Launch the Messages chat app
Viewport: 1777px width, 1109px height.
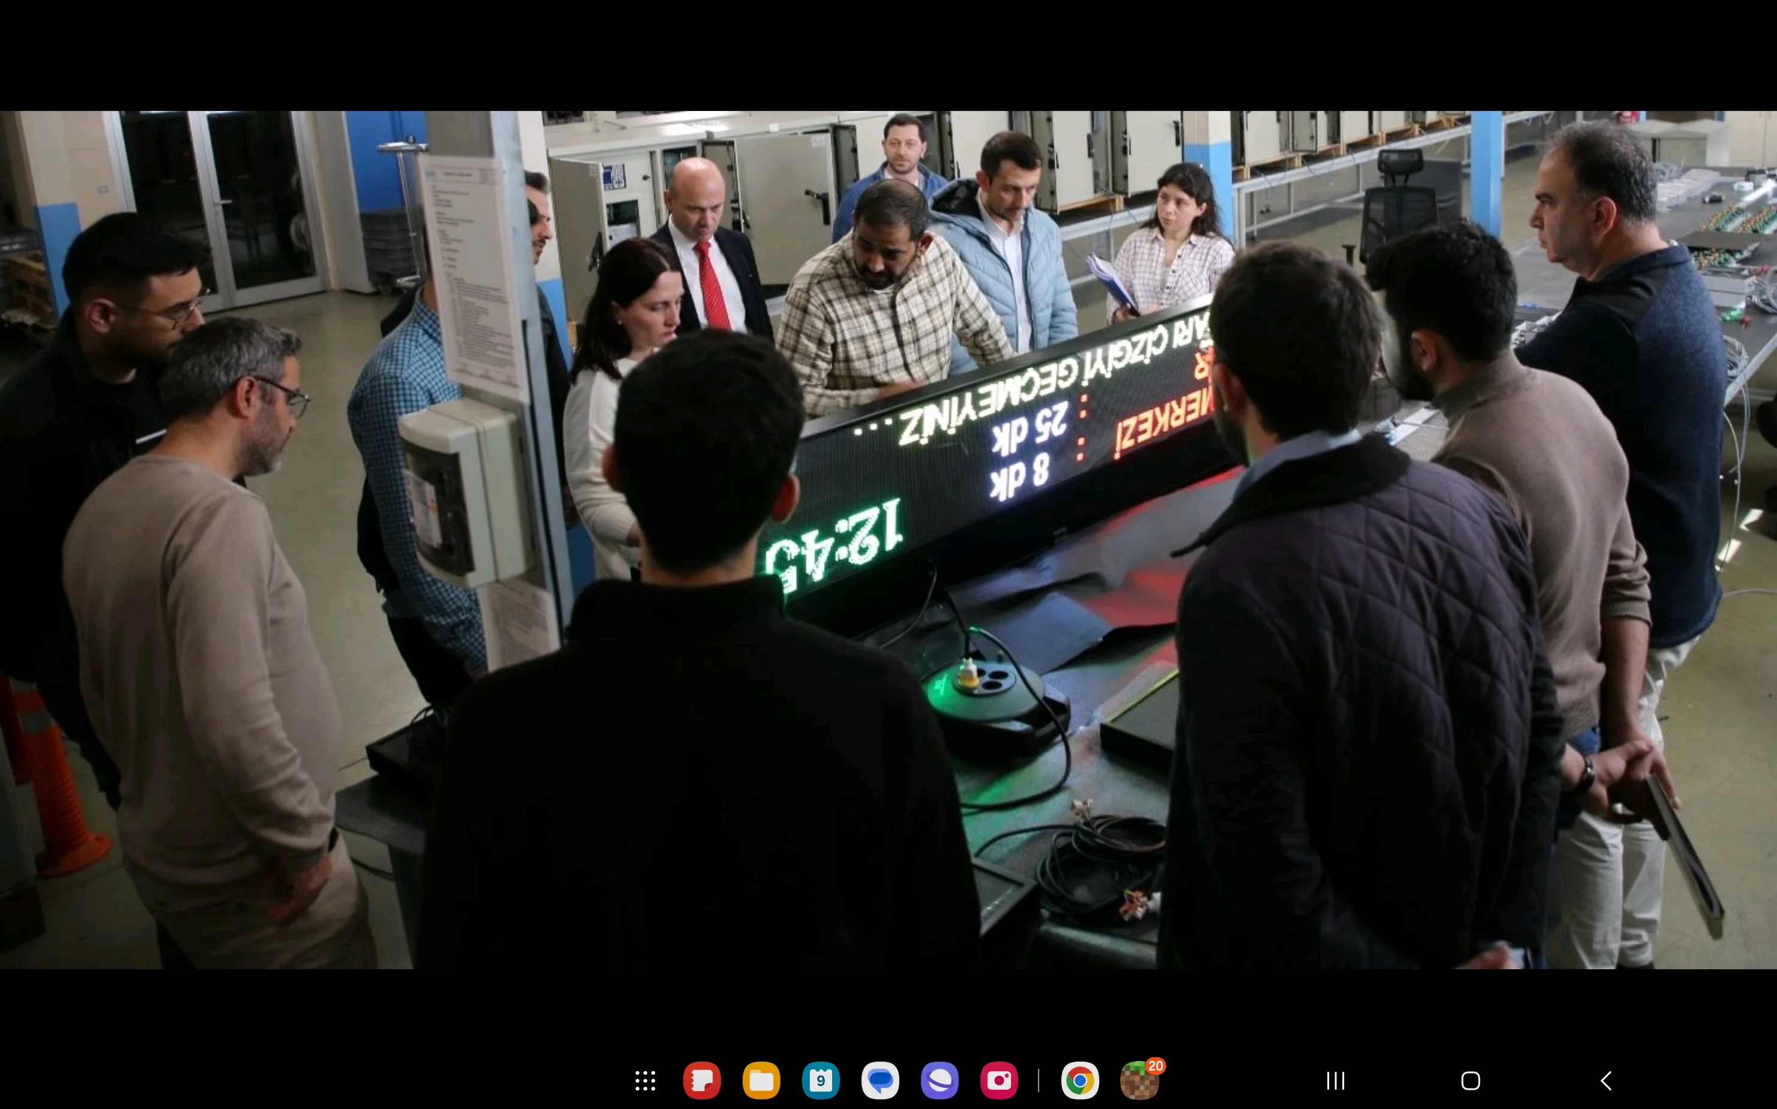click(879, 1080)
